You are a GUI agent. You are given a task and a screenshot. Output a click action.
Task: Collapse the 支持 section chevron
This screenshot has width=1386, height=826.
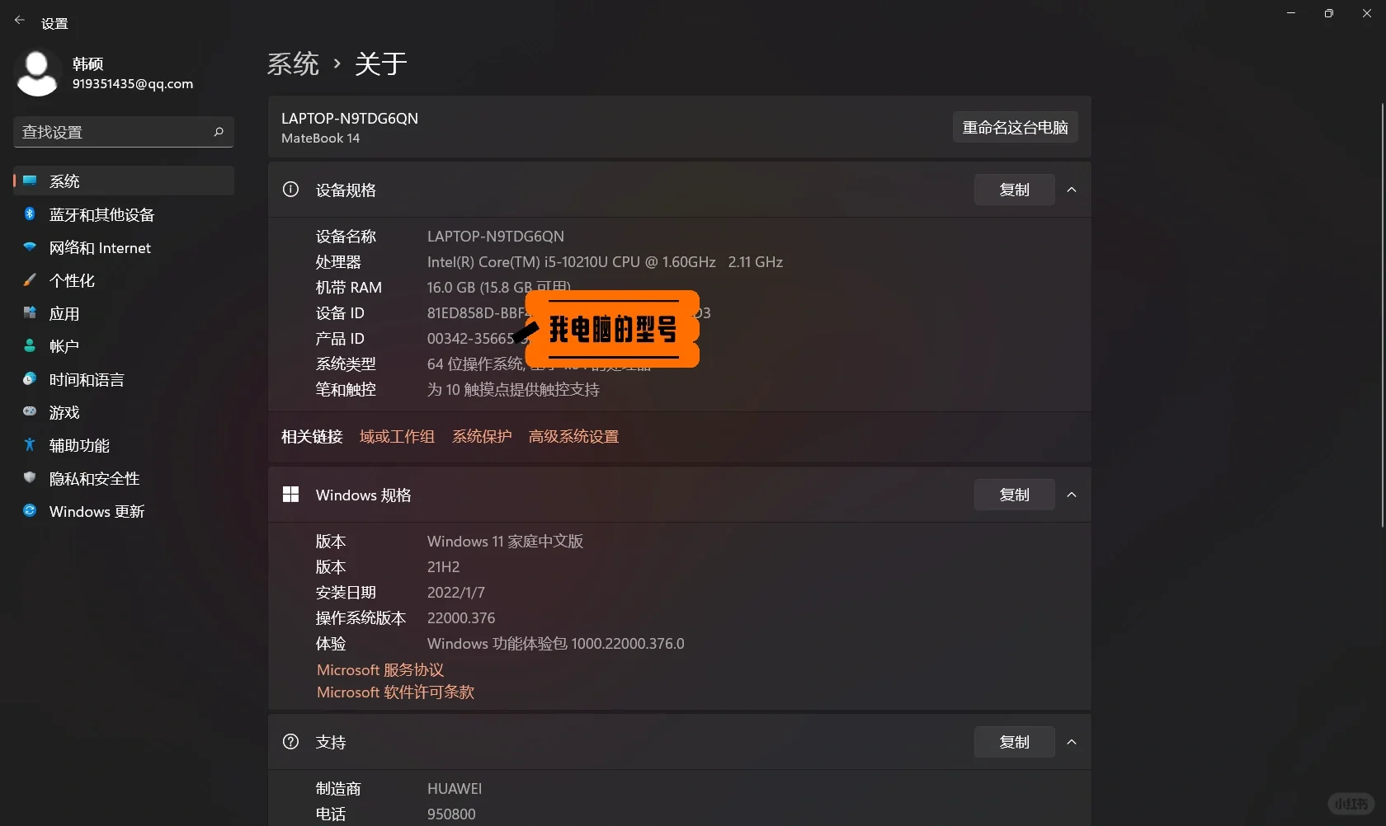coord(1072,742)
